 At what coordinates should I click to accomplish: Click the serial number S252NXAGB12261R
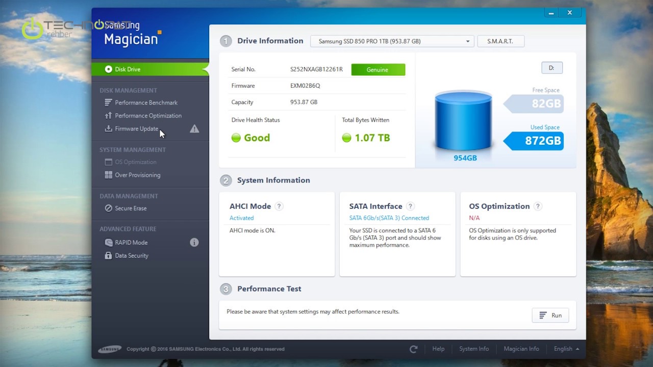316,70
